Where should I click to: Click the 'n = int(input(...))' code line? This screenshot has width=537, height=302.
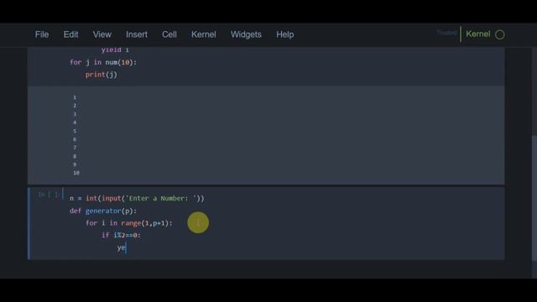(137, 198)
